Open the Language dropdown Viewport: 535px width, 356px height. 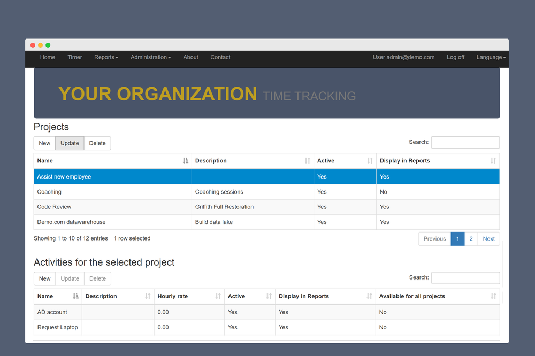(x=490, y=57)
